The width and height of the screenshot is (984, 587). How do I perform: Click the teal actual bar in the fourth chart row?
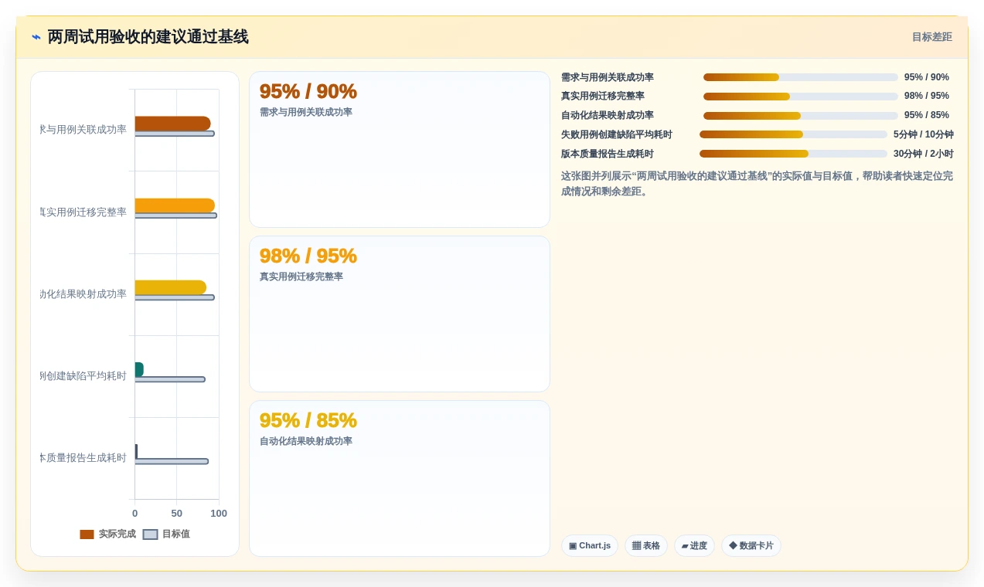tap(139, 369)
